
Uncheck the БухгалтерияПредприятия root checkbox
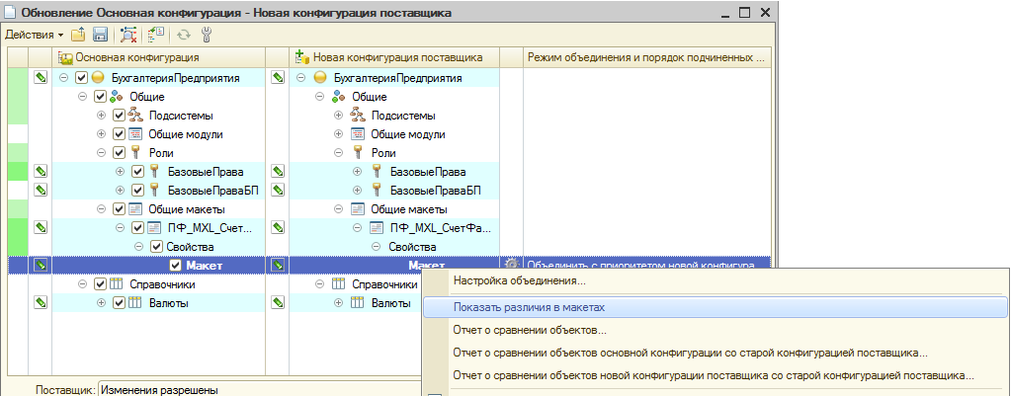pos(81,79)
